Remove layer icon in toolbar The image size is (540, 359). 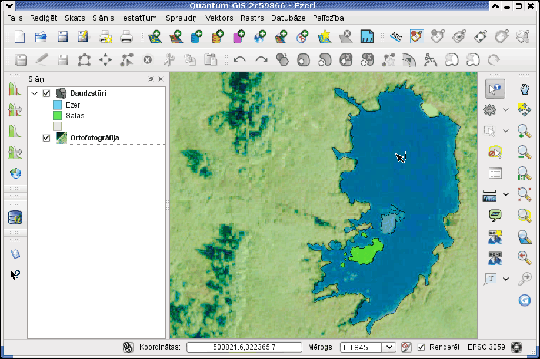pyautogui.click(x=345, y=36)
